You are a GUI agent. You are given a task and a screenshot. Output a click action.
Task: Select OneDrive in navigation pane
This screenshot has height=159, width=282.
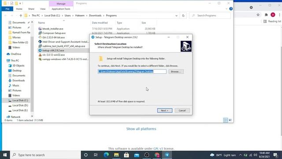(16, 54)
